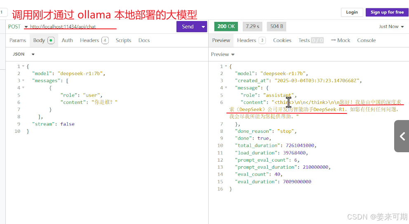The width and height of the screenshot is (409, 224).
Task: Click the "stop" done_reason value
Action: point(286,131)
